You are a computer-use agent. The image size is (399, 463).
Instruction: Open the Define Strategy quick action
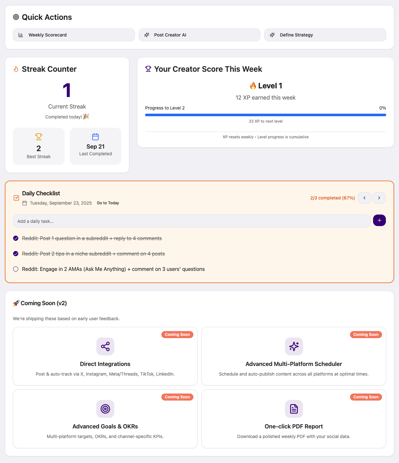pos(325,35)
